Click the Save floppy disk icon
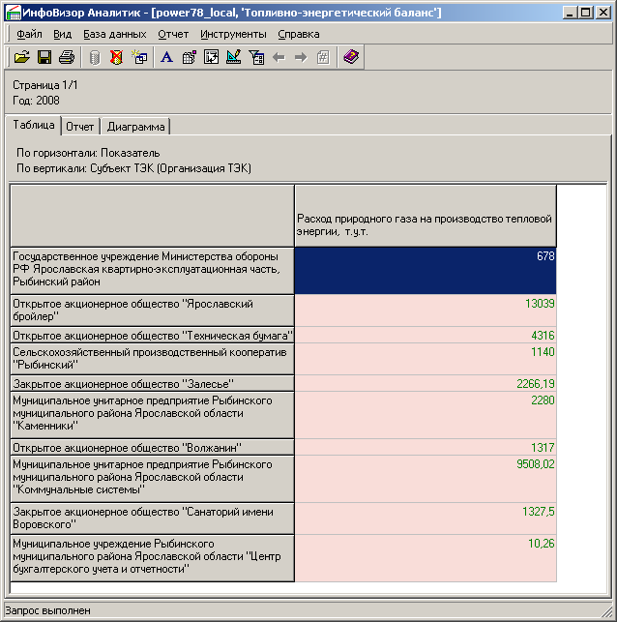Image resolution: width=617 pixels, height=622 pixels. click(44, 57)
